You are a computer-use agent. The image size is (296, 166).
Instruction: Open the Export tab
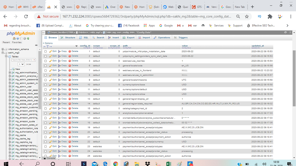point(129,38)
